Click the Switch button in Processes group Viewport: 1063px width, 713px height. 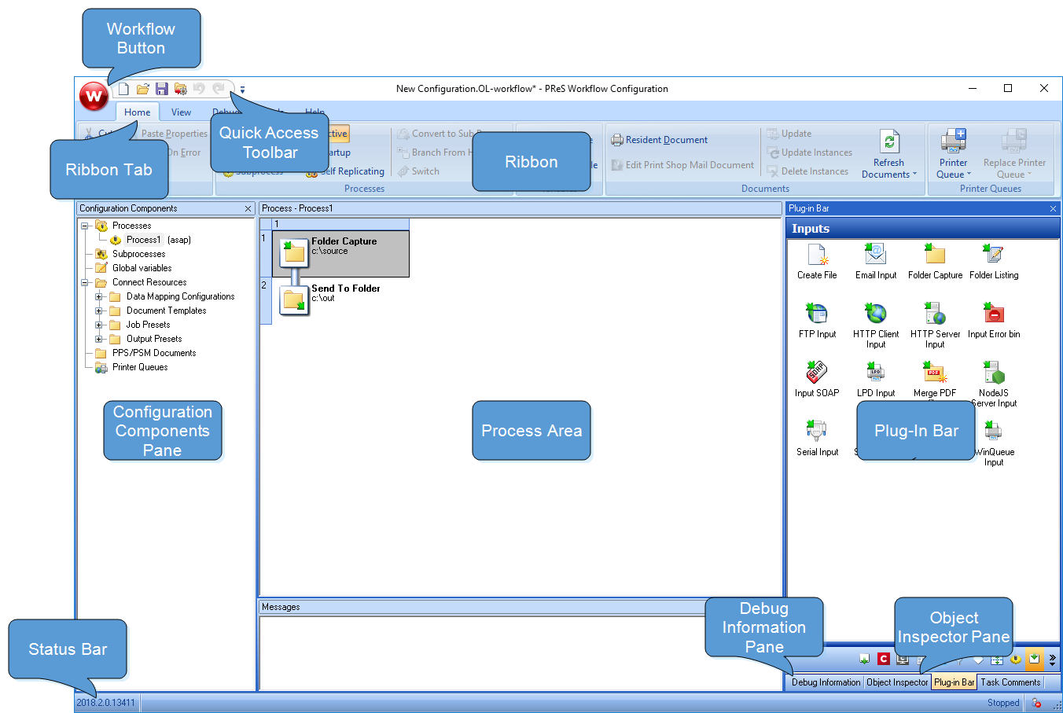point(418,171)
